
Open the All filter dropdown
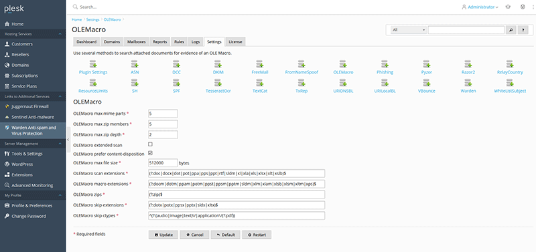(409, 30)
